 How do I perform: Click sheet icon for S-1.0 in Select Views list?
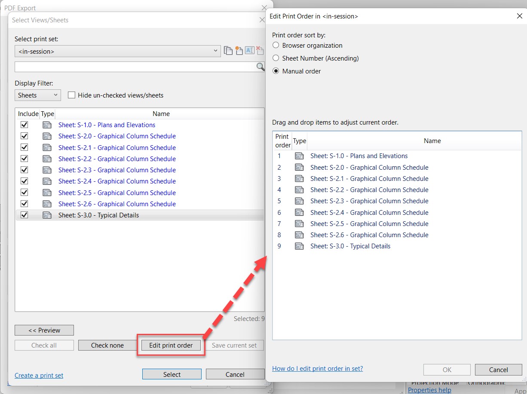click(x=47, y=125)
